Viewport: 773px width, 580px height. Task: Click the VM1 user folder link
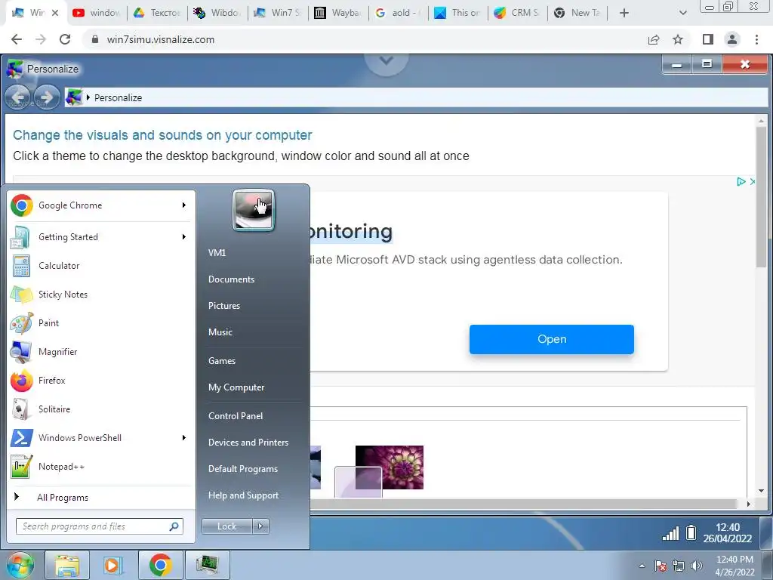click(217, 253)
